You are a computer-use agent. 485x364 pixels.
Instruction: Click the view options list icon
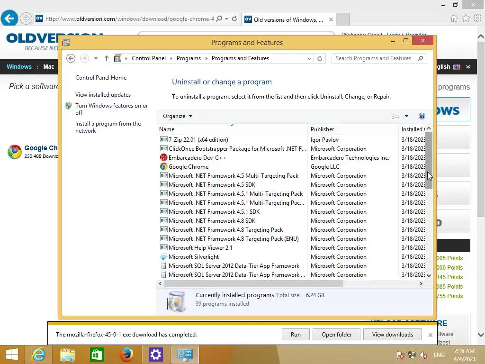[x=395, y=116]
